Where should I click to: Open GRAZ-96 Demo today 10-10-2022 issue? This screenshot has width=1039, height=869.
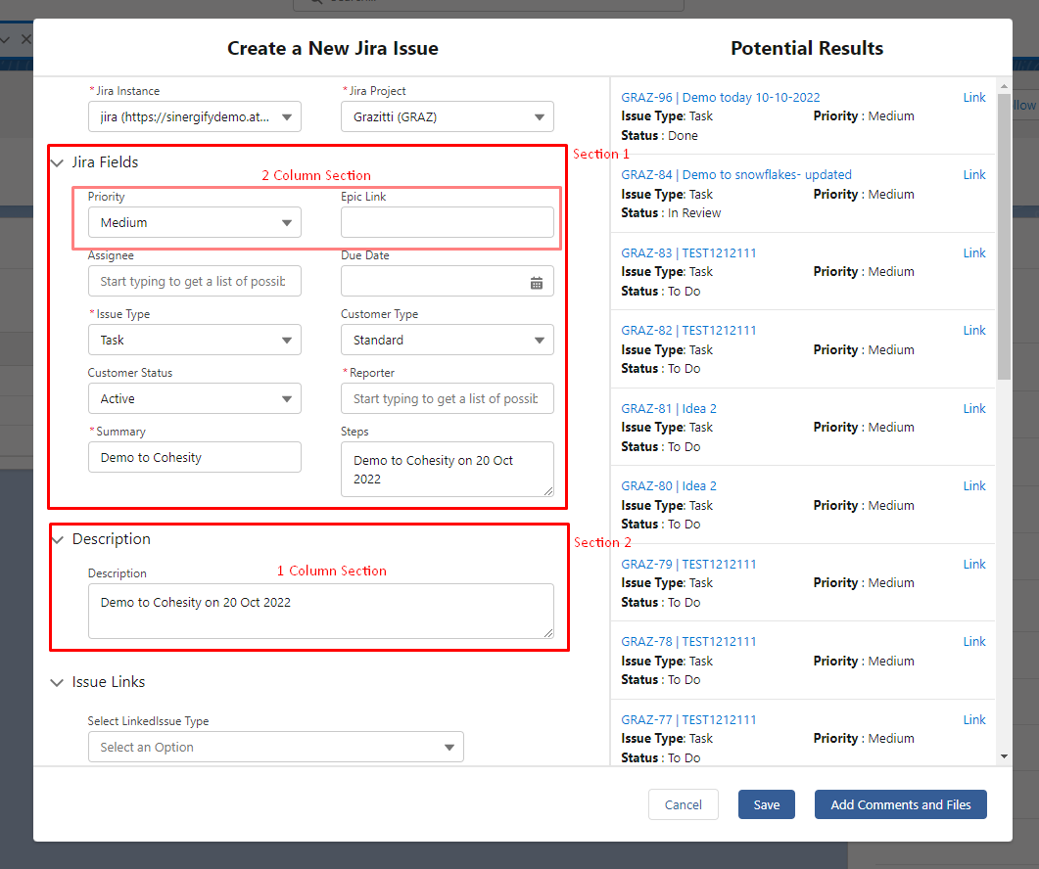721,97
